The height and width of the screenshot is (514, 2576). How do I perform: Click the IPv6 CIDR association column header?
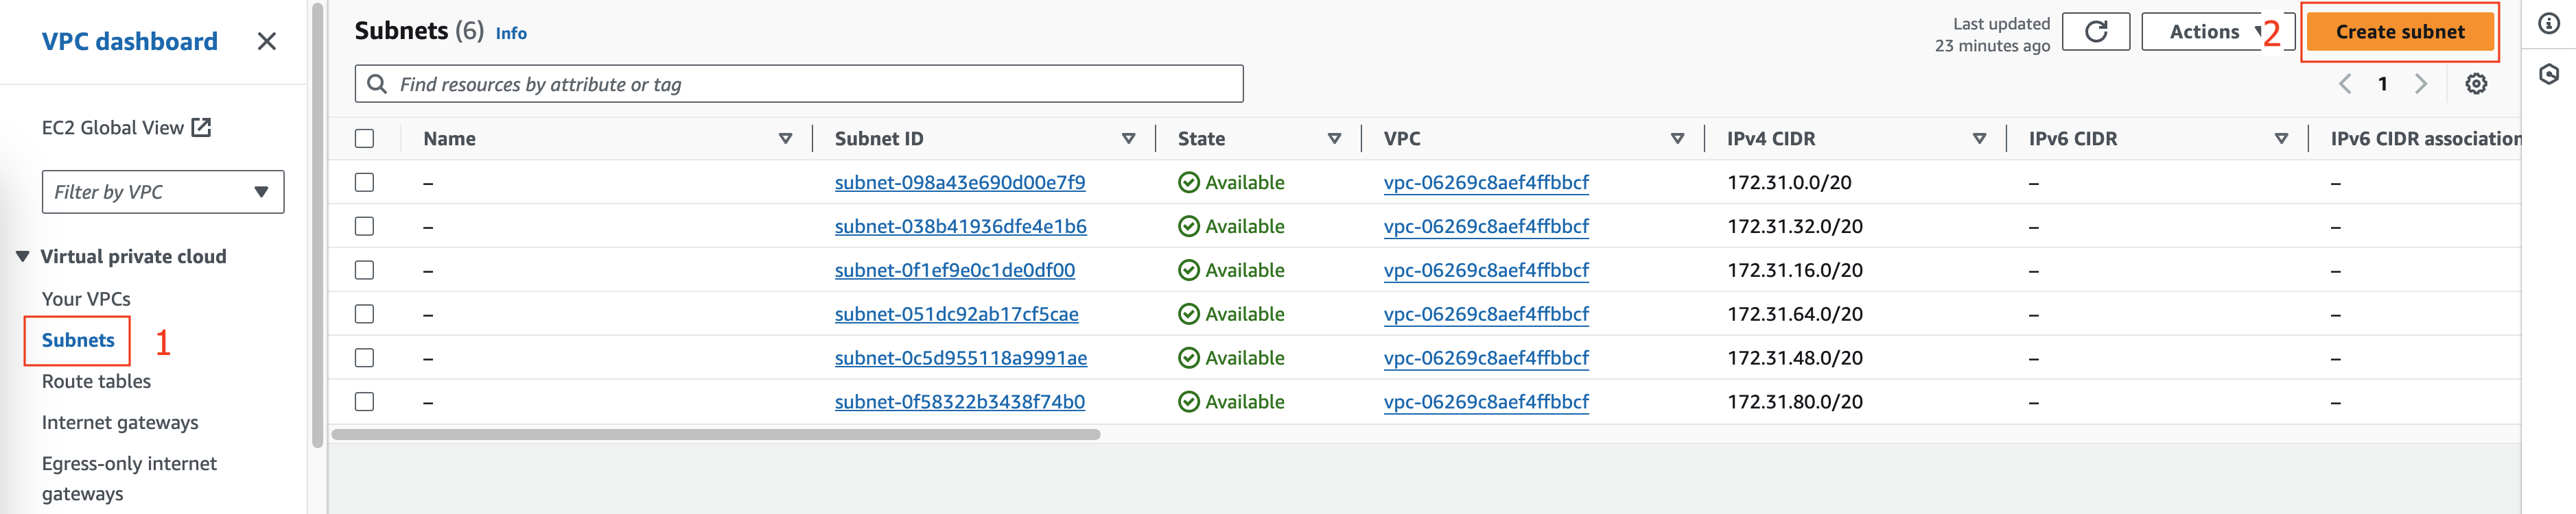coord(2425,138)
